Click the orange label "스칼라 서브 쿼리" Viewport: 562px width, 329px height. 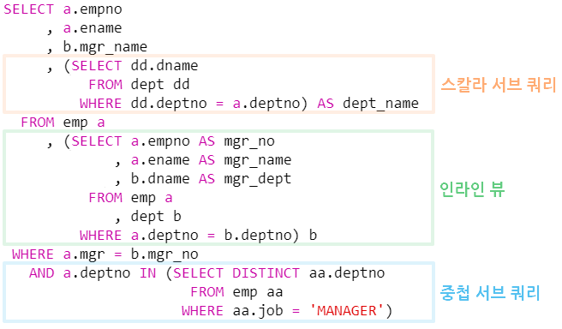[499, 85]
